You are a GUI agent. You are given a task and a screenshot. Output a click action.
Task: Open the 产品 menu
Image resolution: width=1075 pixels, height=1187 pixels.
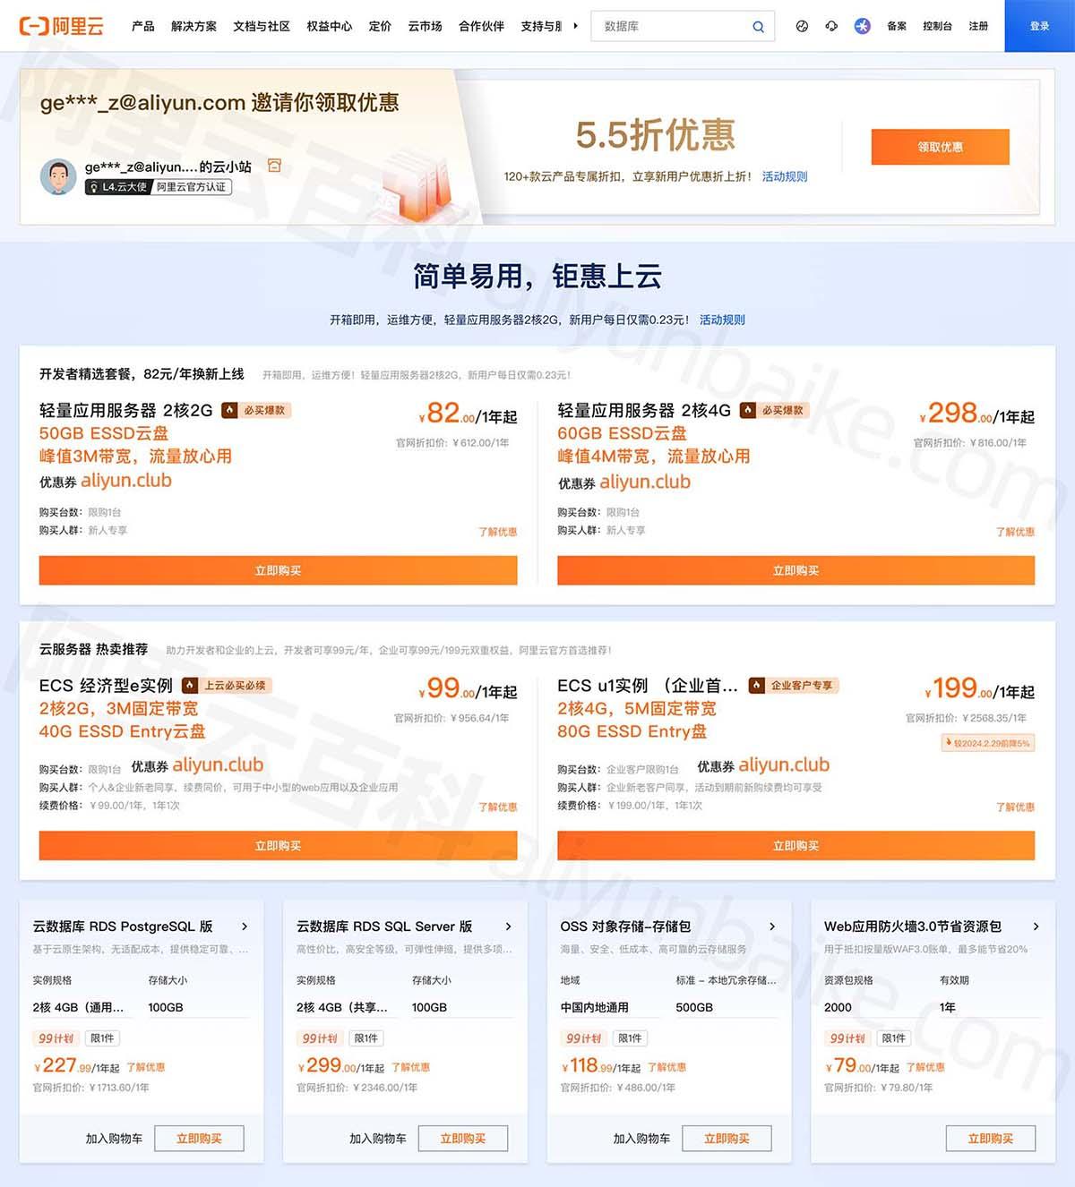point(142,26)
